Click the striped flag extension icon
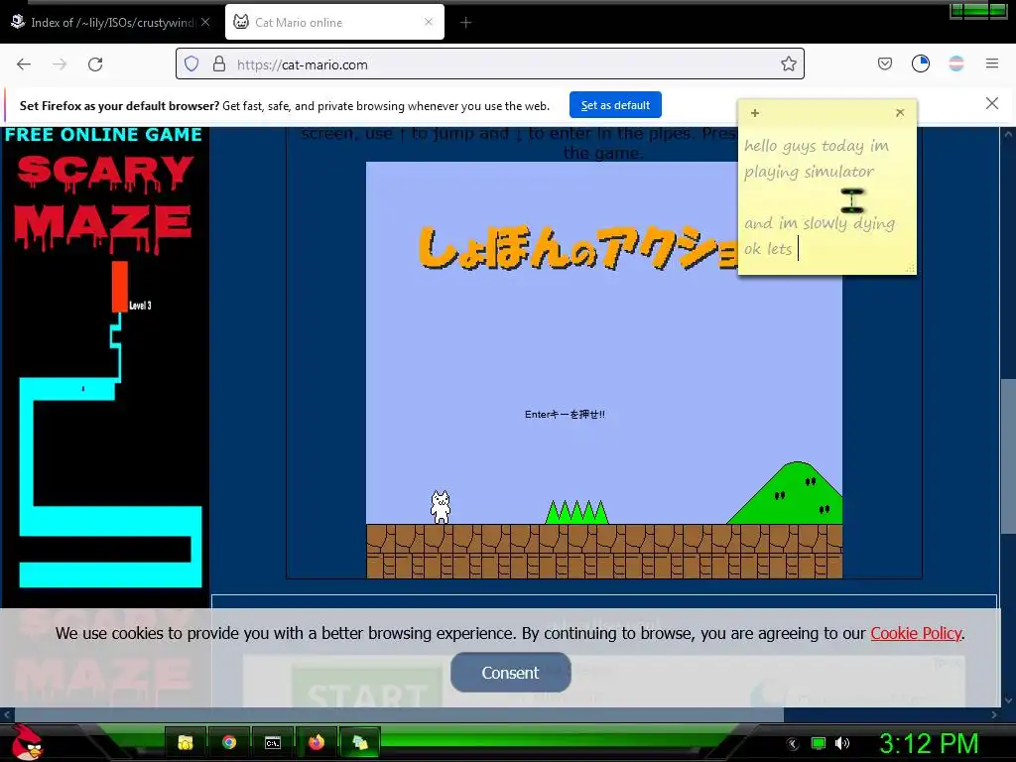The image size is (1016, 762). click(x=955, y=63)
